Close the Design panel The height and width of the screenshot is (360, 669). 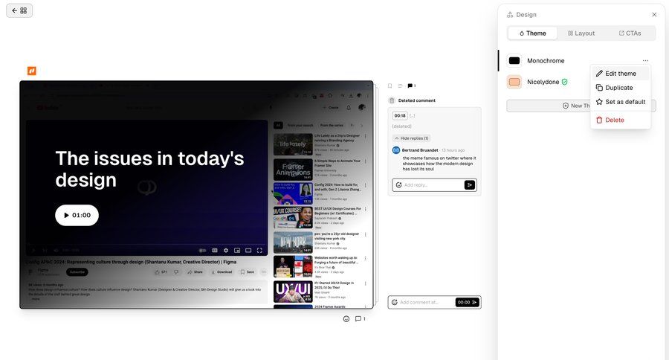click(x=654, y=14)
